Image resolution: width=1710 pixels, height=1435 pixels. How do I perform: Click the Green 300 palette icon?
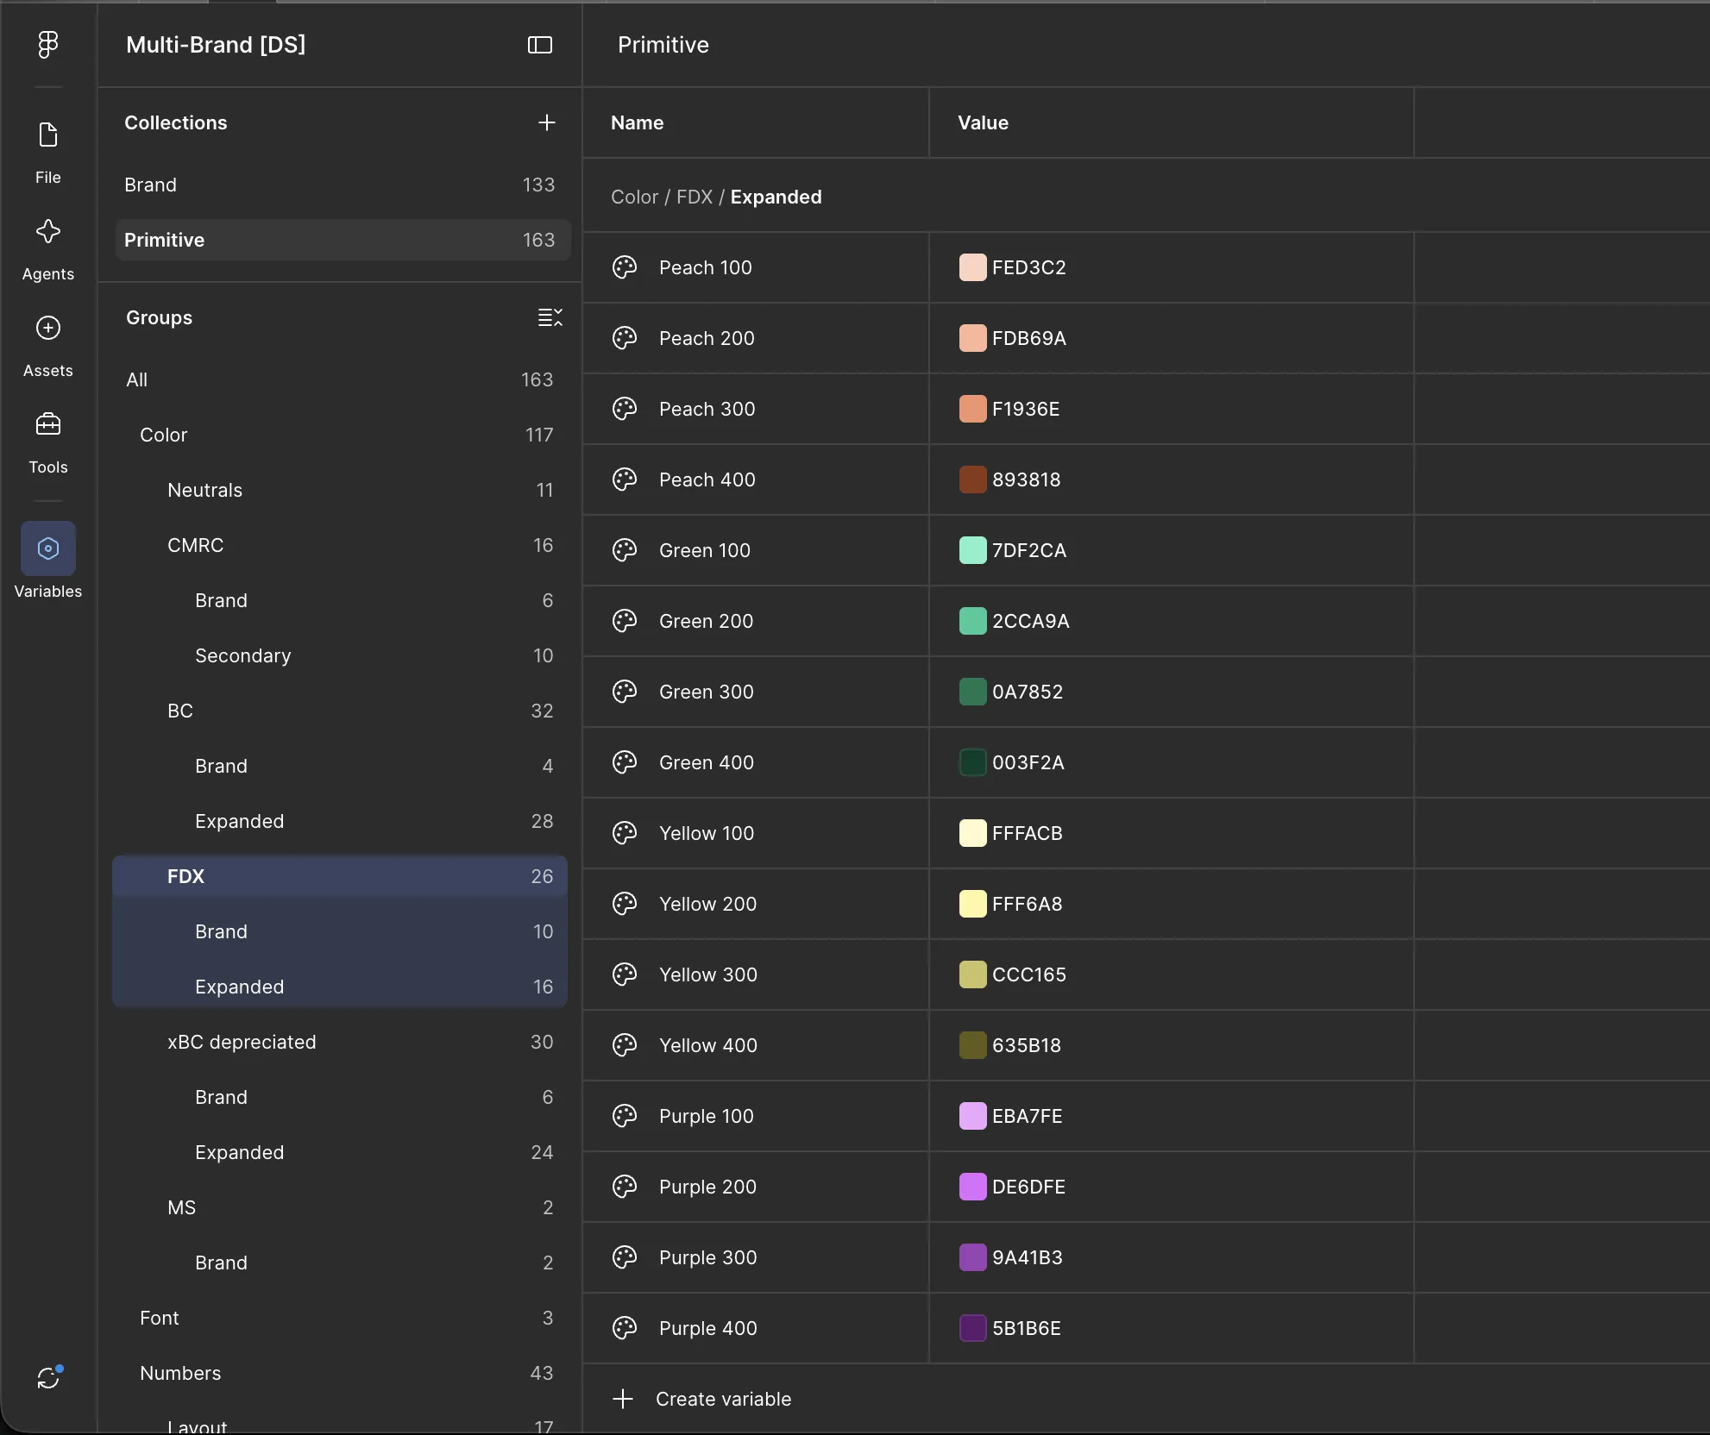click(x=625, y=692)
